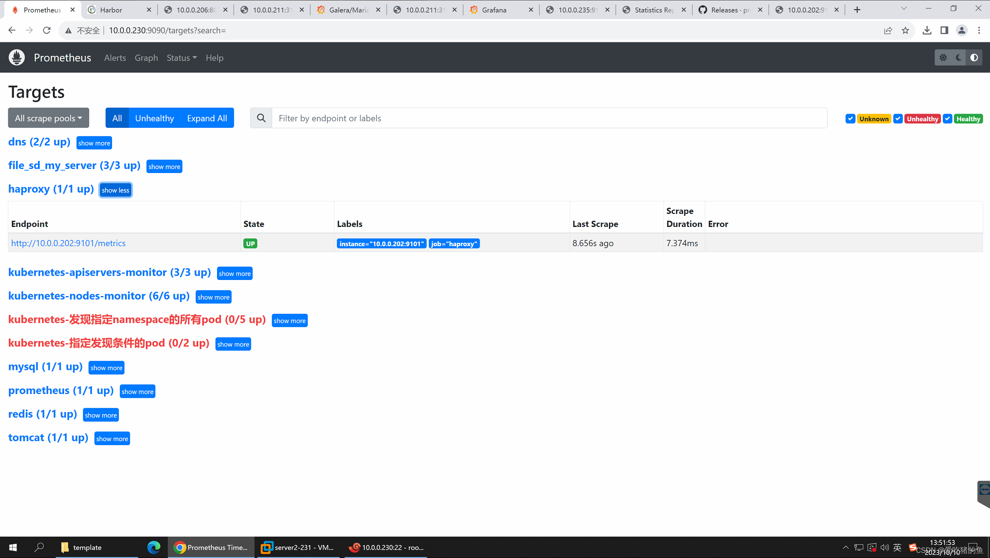
Task: Open the Alerts nav item
Action: pos(115,58)
